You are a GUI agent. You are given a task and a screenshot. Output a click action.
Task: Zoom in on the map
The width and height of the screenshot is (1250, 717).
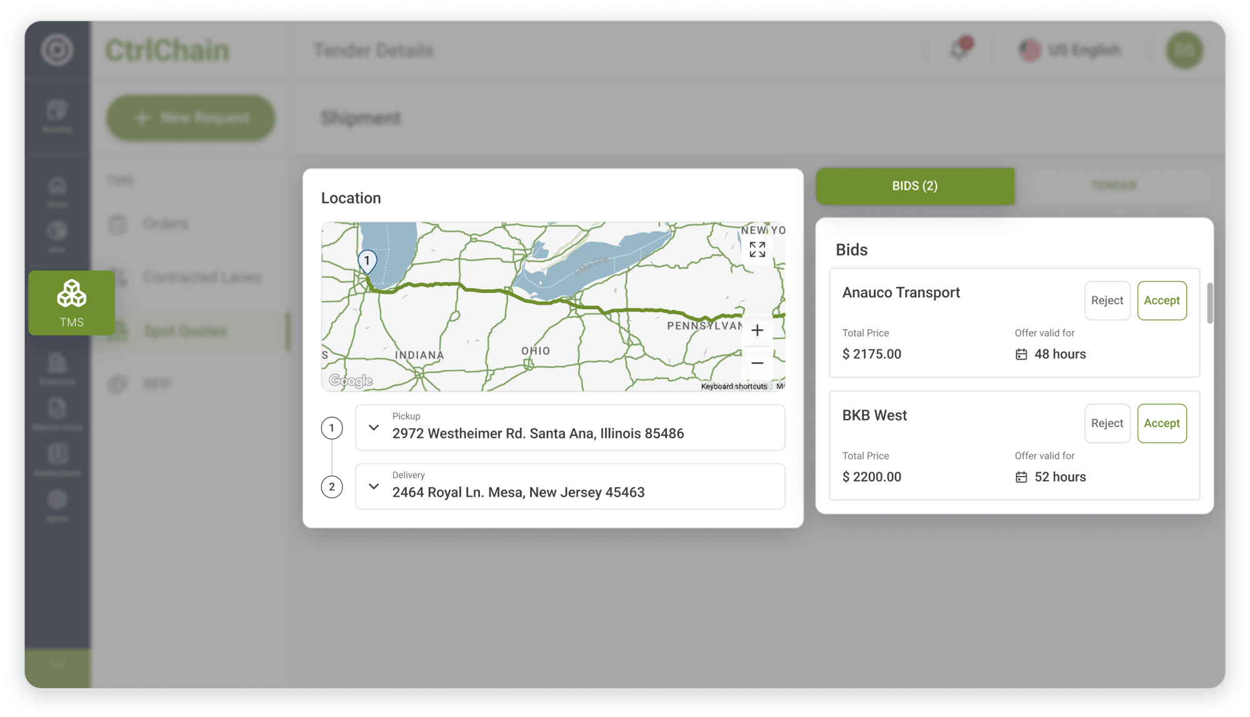[x=757, y=330]
